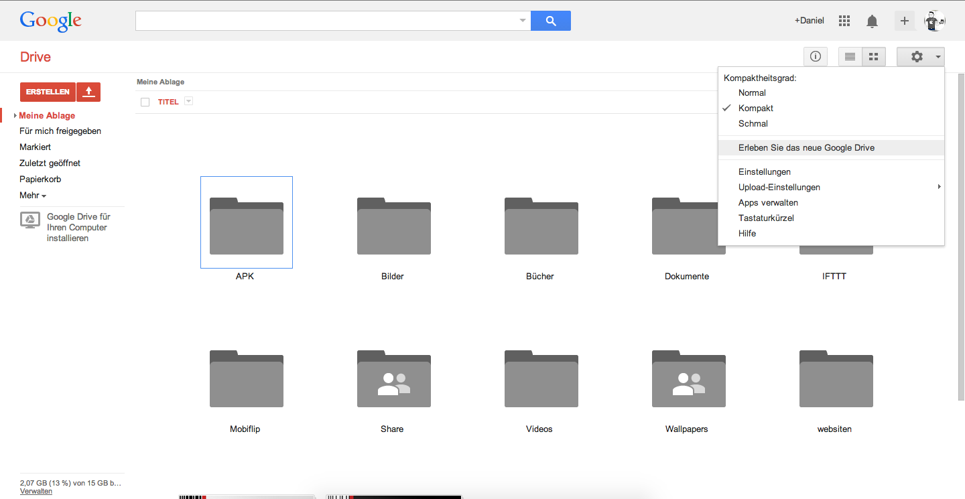Click the Verwalten storage link
The height and width of the screenshot is (499, 965).
pyautogui.click(x=36, y=491)
